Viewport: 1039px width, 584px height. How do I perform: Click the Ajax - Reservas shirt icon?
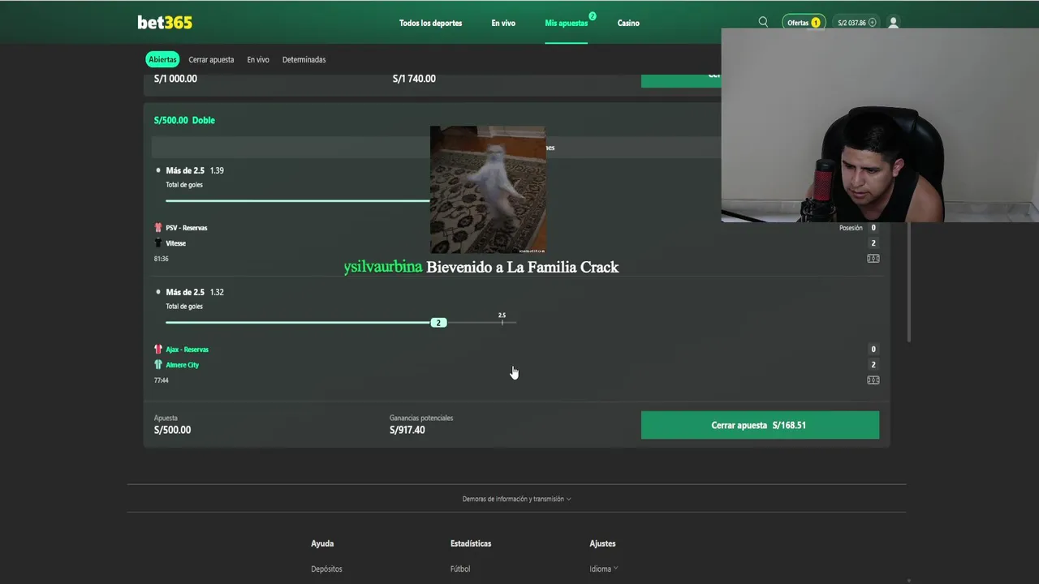[x=158, y=350]
